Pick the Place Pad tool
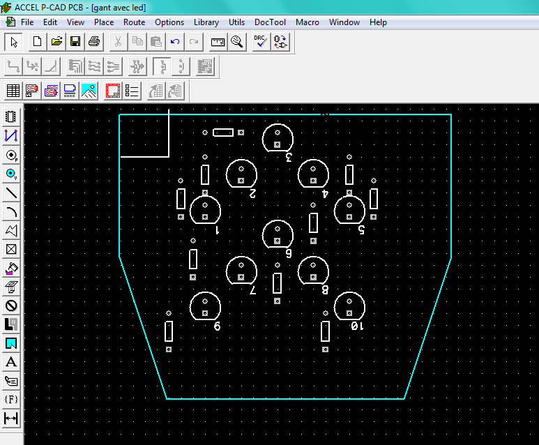Screen dimensions: 539x445 tap(11, 154)
